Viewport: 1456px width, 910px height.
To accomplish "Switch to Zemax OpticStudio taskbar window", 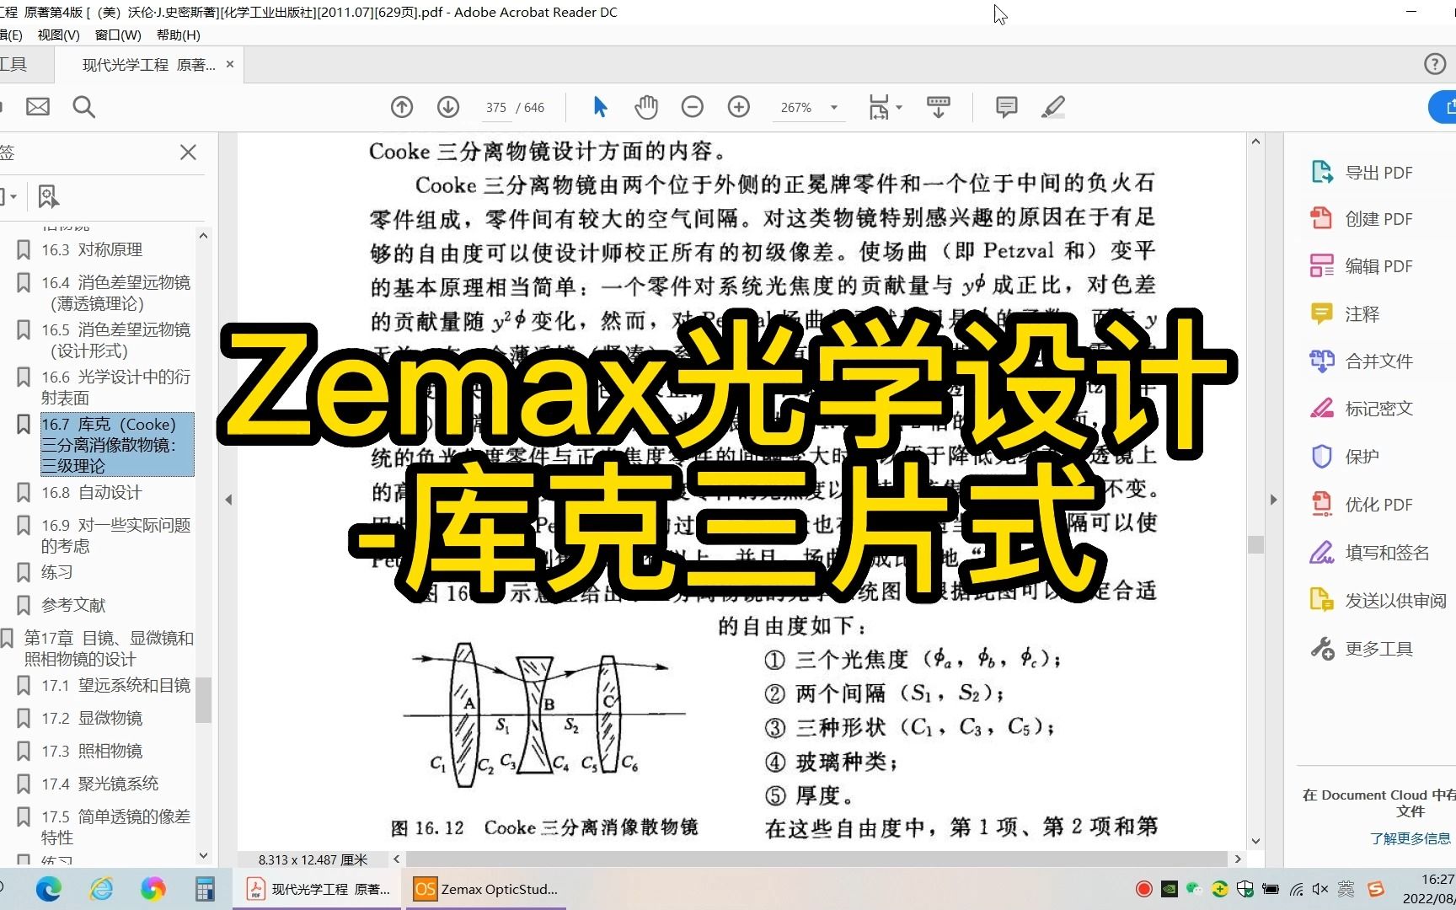I will [x=487, y=889].
